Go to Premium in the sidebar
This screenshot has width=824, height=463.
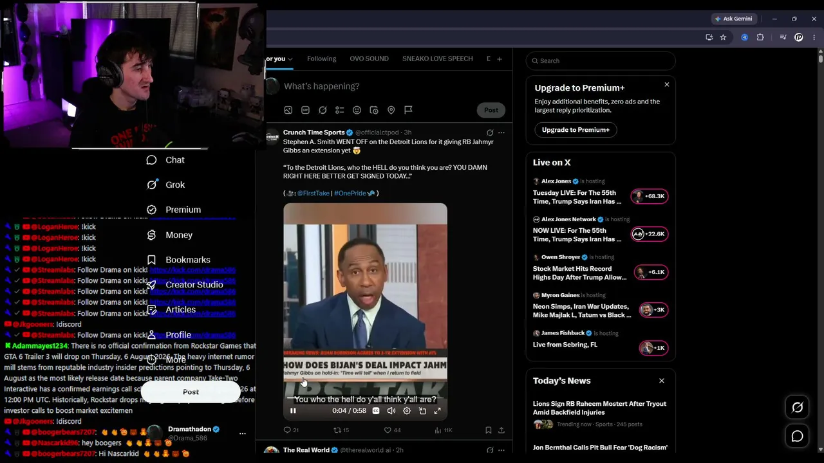click(174, 210)
